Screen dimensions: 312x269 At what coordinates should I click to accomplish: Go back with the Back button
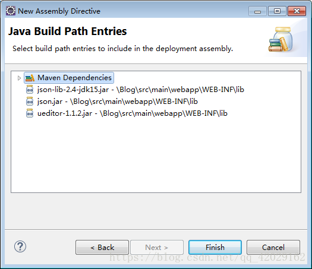point(102,248)
